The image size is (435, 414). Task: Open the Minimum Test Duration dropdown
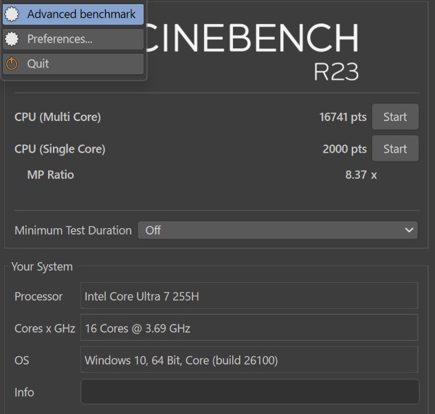pyautogui.click(x=278, y=230)
